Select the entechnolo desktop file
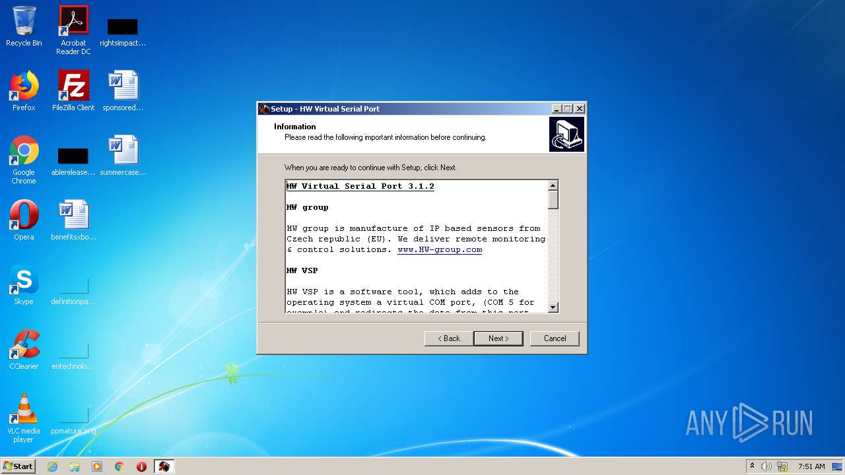Viewport: 845px width, 475px height. coord(73,355)
